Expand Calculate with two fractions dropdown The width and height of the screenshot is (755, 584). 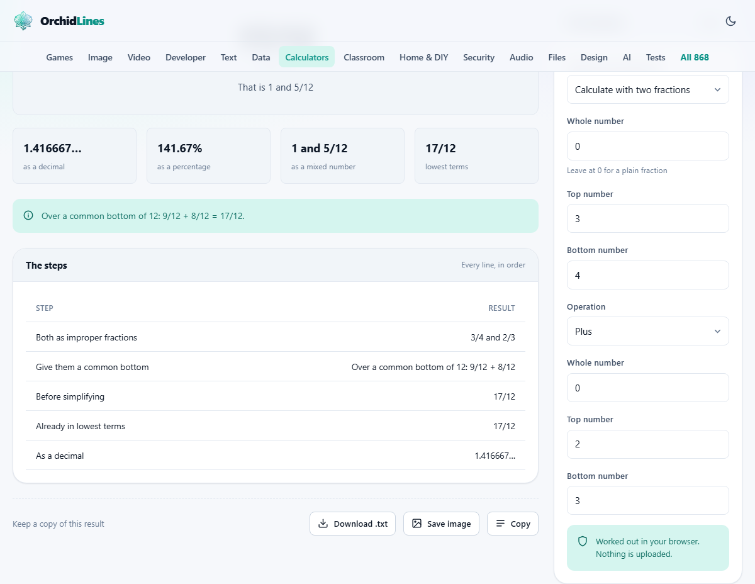click(648, 90)
